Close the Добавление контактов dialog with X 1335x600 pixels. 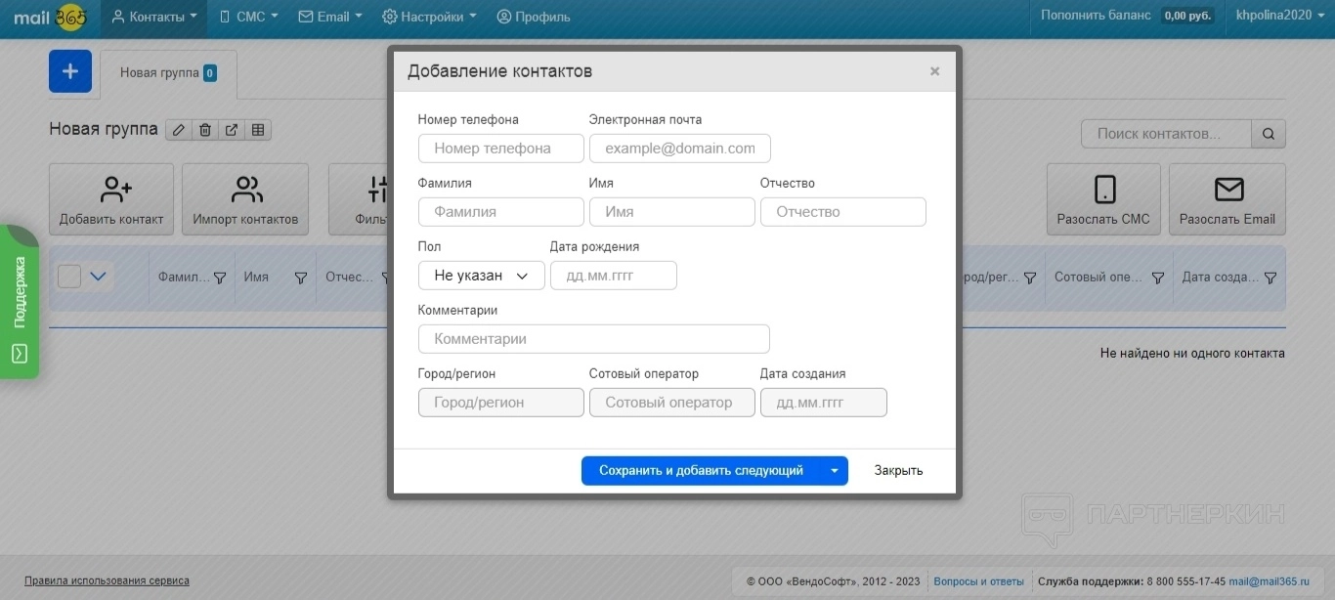(x=934, y=71)
